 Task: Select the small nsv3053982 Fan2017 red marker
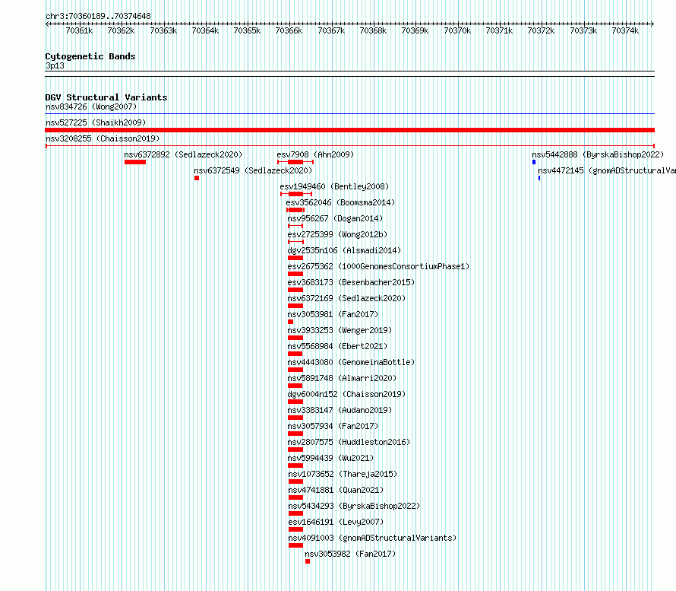(308, 561)
